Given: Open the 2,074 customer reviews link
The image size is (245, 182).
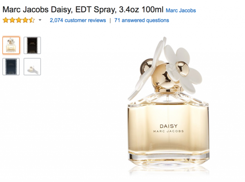Looking at the screenshot, I should coord(78,20).
